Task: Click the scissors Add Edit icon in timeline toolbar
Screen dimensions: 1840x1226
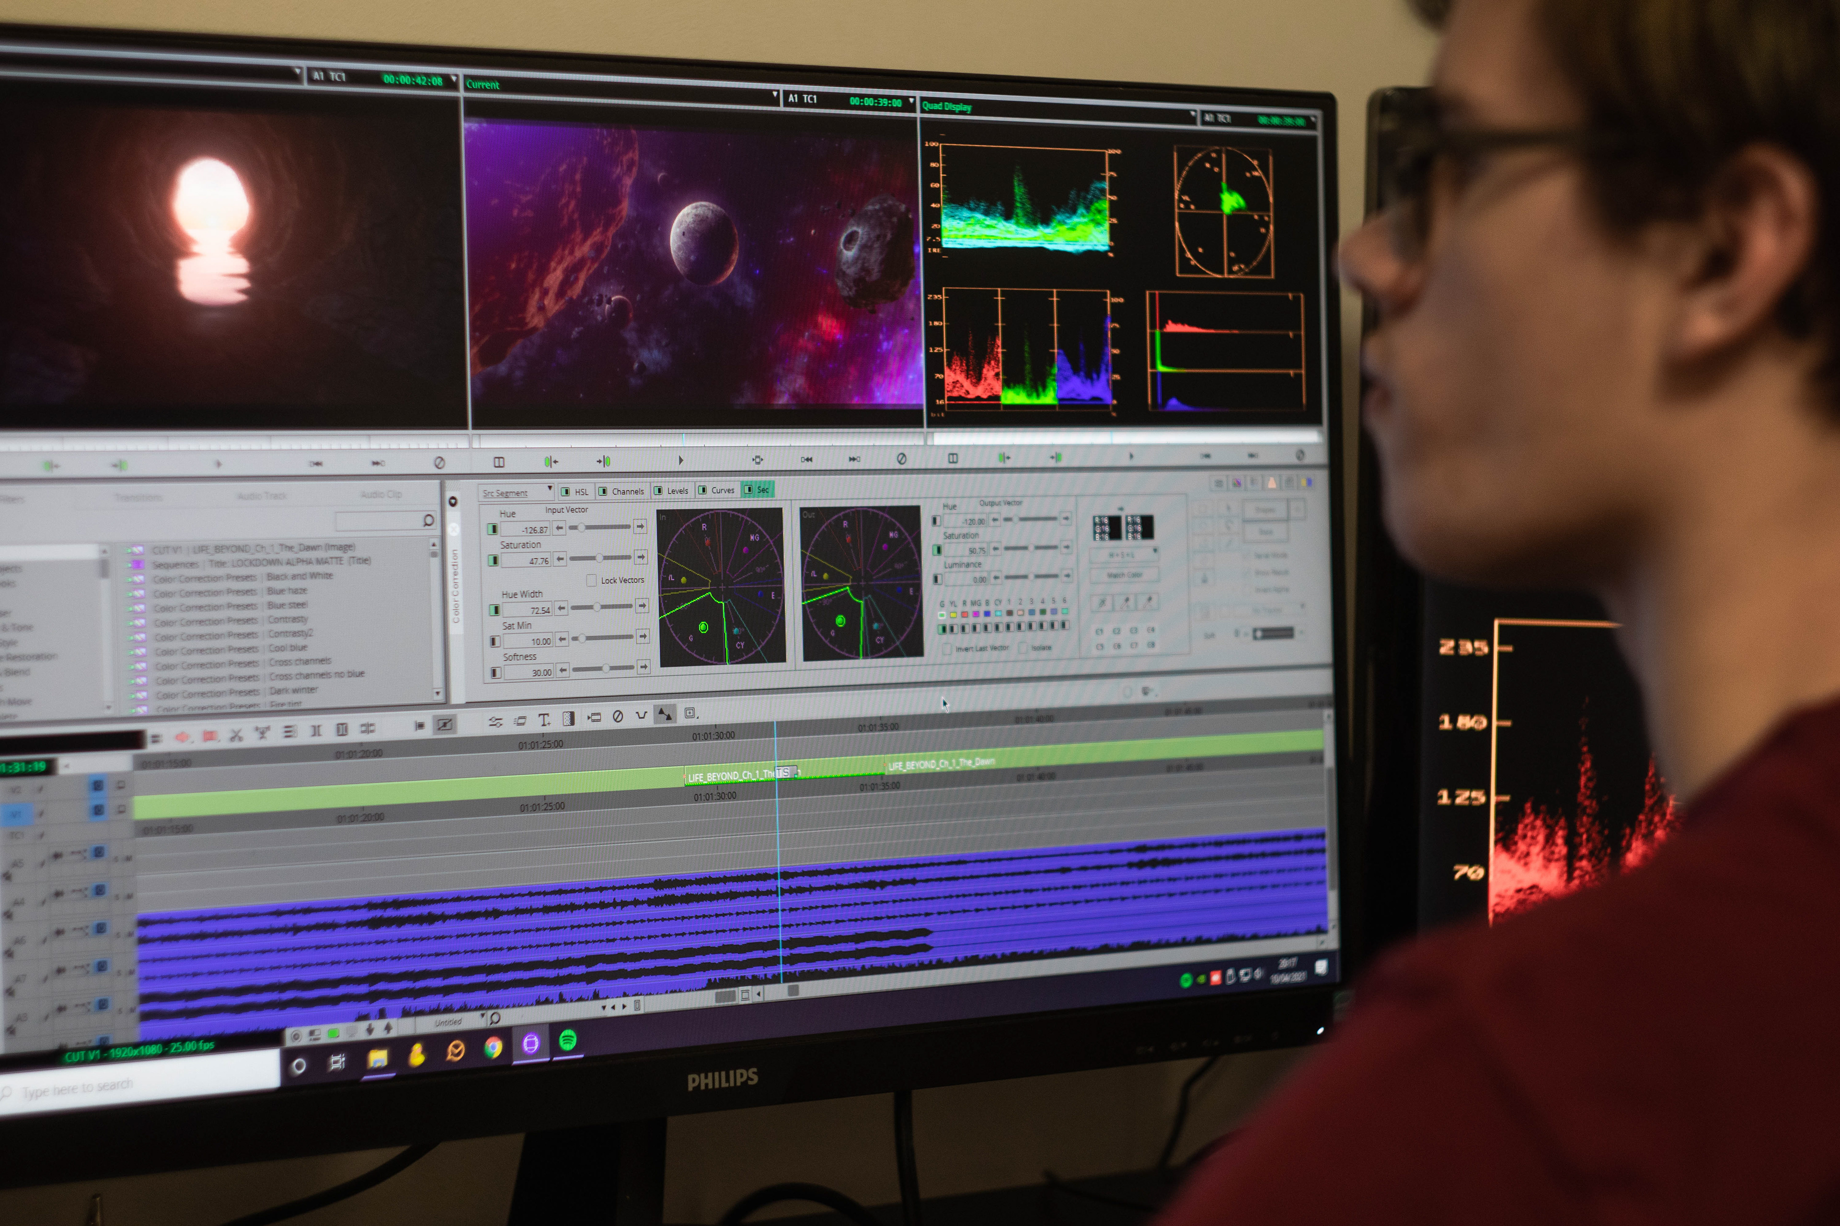Action: (x=235, y=735)
